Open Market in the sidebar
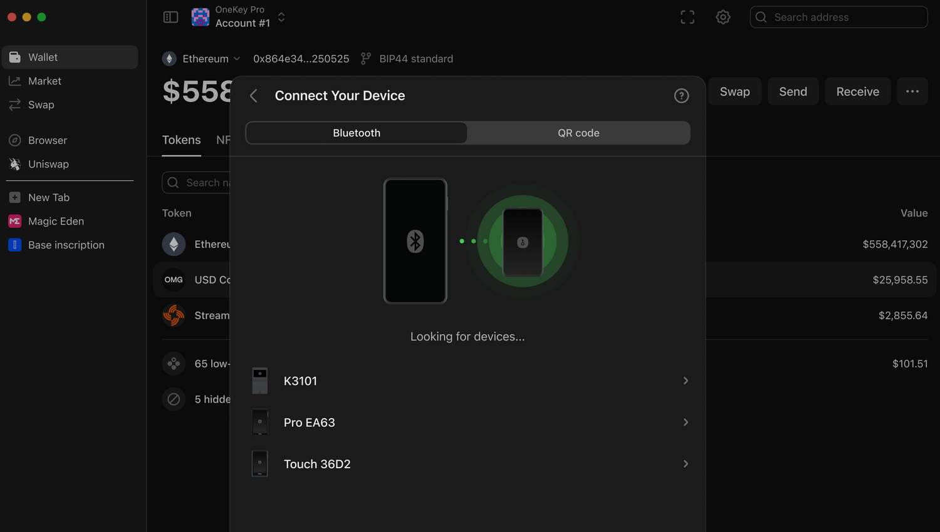The height and width of the screenshot is (532, 940). pos(70,81)
